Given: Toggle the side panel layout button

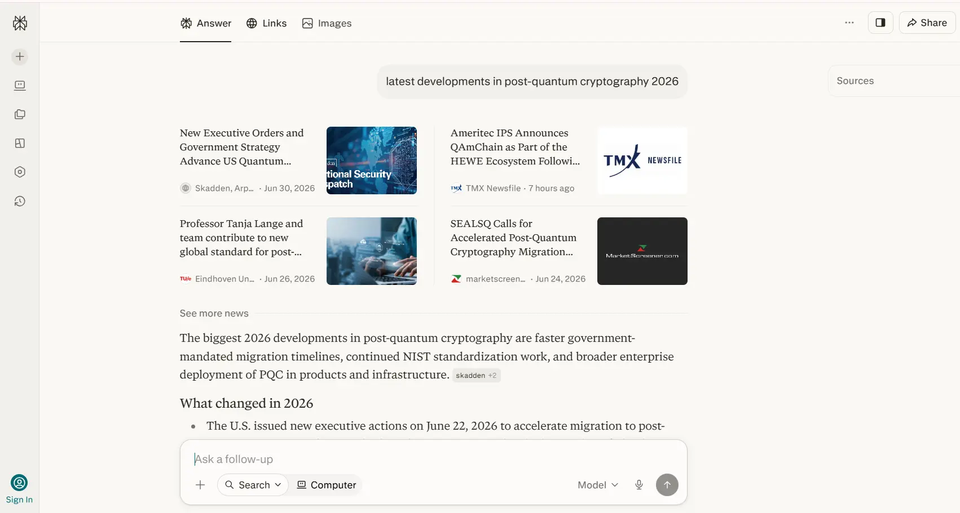Looking at the screenshot, I should (x=880, y=23).
